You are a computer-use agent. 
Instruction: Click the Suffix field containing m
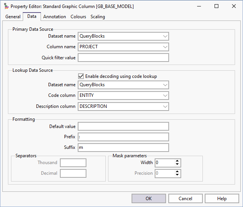coord(123,148)
